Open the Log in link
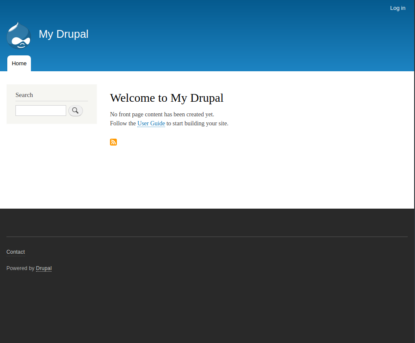 397,8
